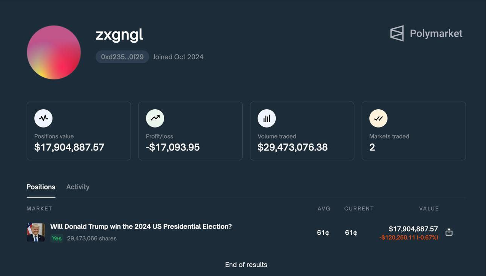
Task: Click the zxgngl username heading
Action: coord(119,35)
